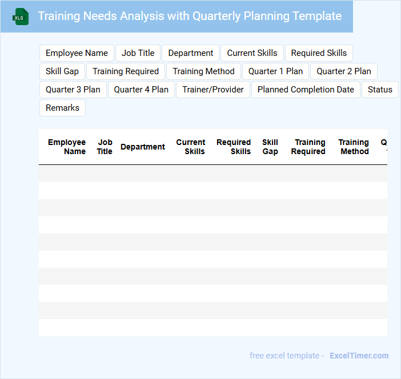
Task: Select the Department tag button
Action: point(191,53)
